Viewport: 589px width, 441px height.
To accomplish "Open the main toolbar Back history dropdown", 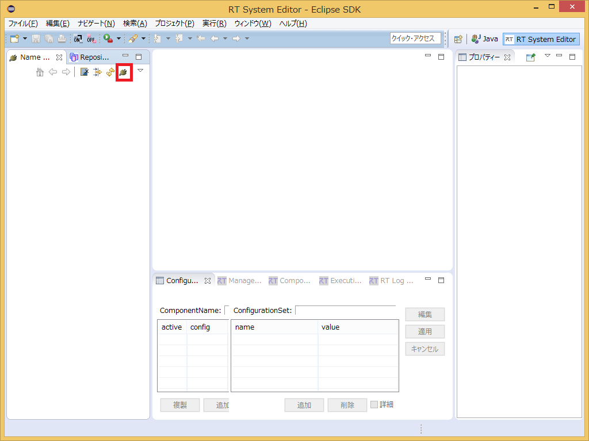I will [225, 38].
